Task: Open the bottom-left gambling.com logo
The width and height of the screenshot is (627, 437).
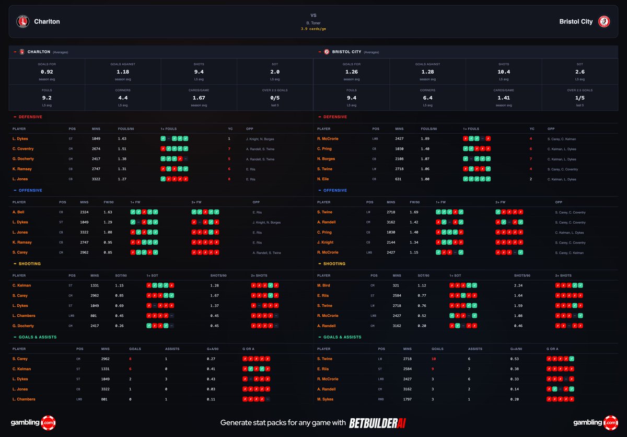Action: 33,422
